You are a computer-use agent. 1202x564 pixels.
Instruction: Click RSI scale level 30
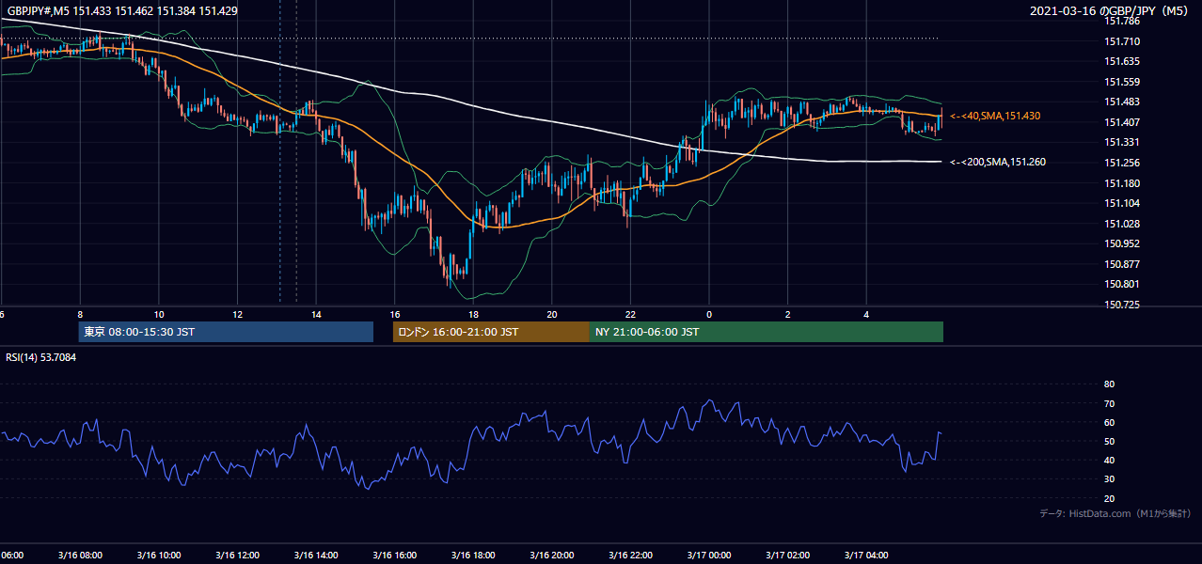[x=1109, y=479]
